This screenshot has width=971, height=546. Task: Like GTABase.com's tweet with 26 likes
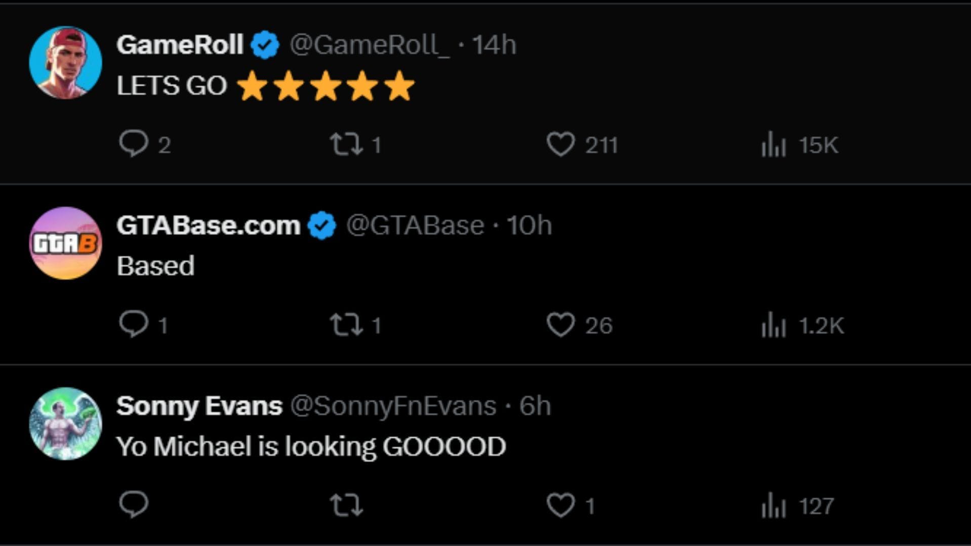(561, 324)
